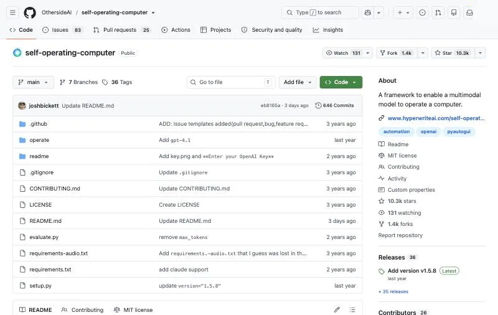
Task: Click the branch icon beside 7 Branches
Action: tap(62, 82)
